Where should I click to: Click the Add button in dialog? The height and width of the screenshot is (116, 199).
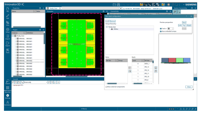107,21
